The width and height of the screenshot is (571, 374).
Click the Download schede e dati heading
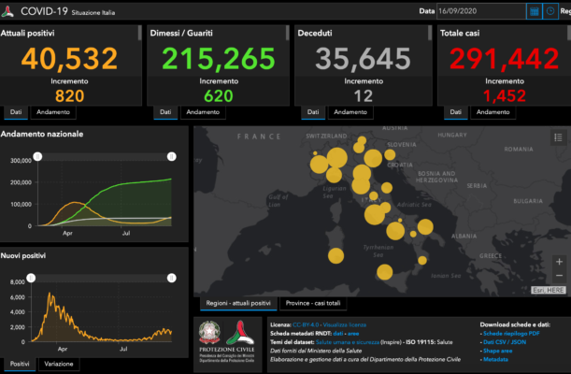[x=515, y=324]
